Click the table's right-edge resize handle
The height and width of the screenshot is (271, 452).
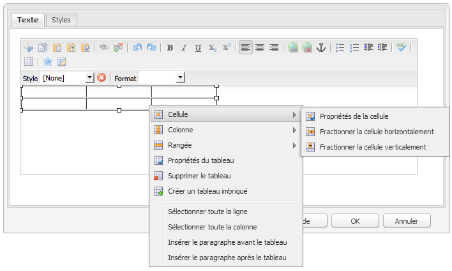(217, 98)
